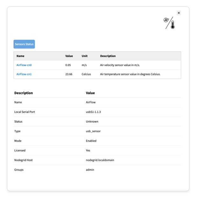The width and height of the screenshot is (198, 200).
Task: Click the airflow thermometer sensor icon
Action: coord(169,23)
